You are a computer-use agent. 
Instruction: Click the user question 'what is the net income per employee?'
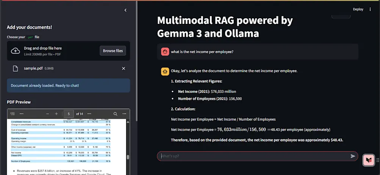click(202, 52)
